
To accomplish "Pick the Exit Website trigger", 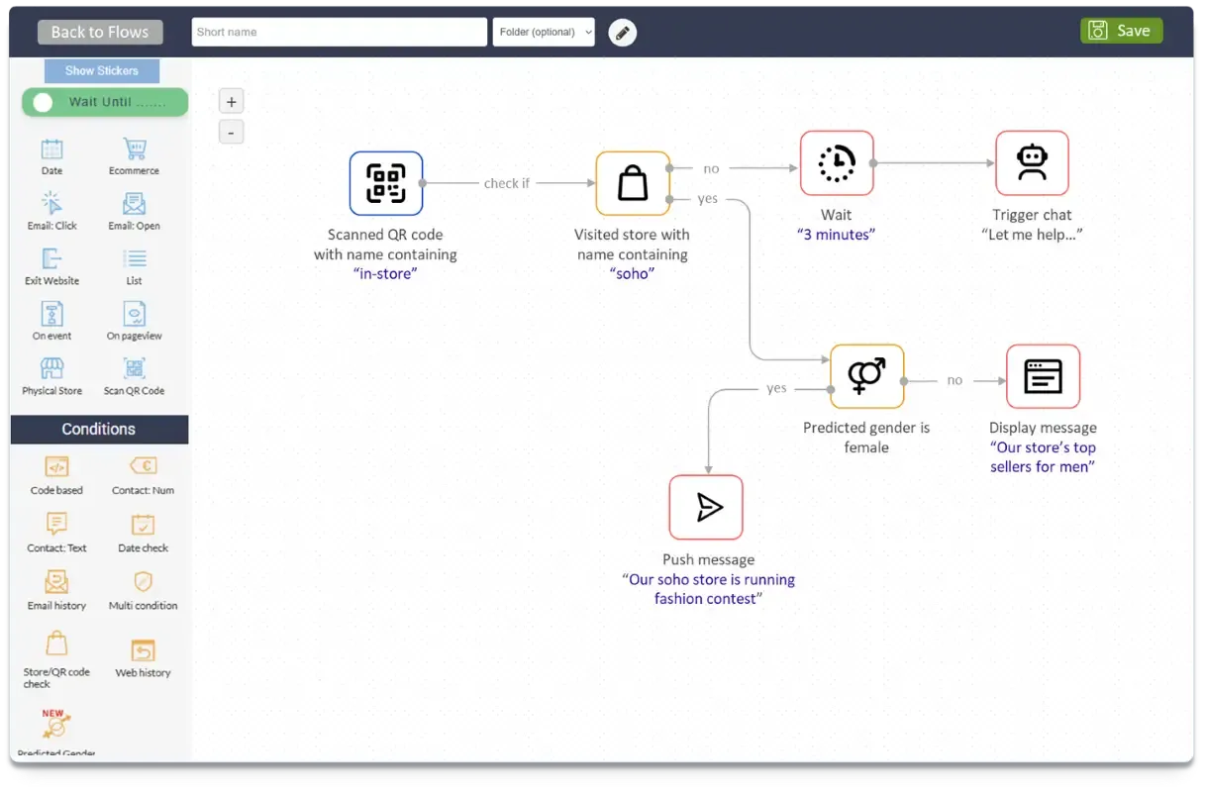I will (52, 259).
